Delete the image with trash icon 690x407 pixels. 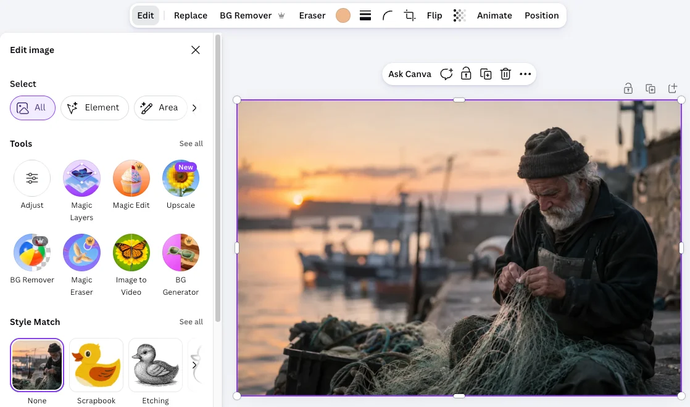(x=505, y=74)
